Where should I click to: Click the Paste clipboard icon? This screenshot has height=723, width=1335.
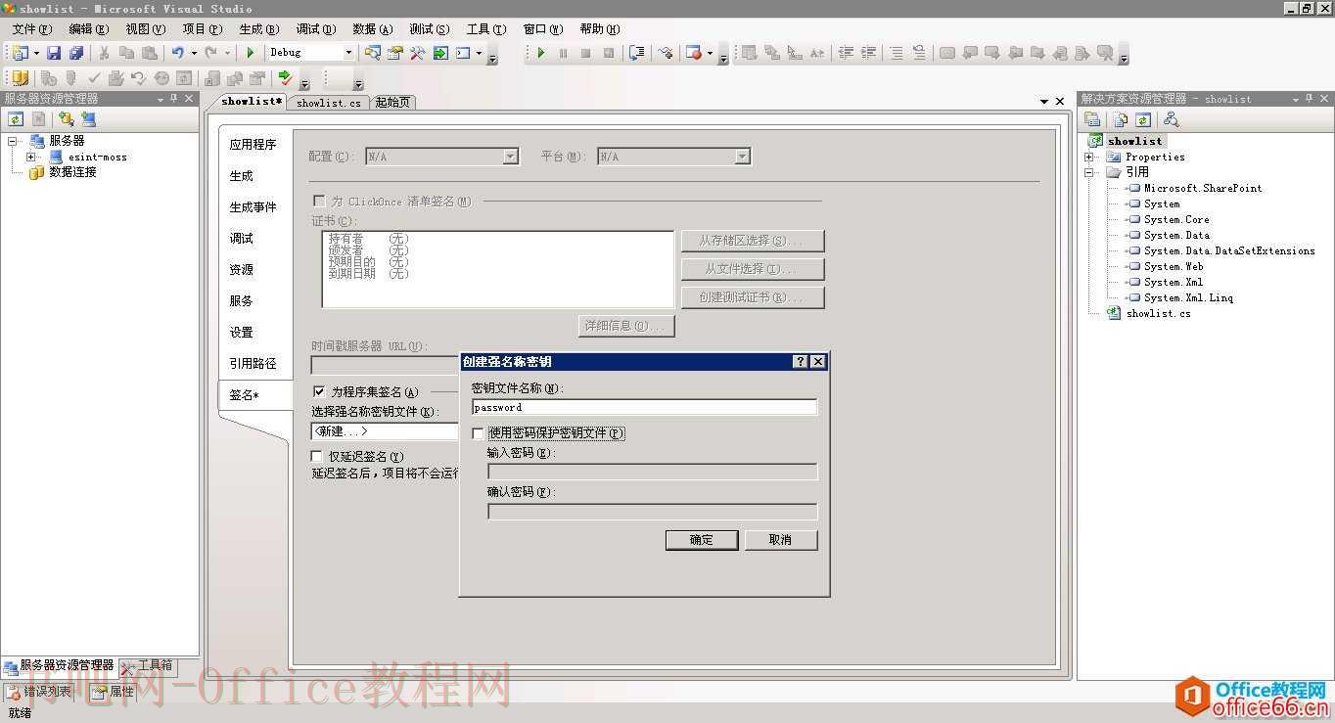pyautogui.click(x=149, y=53)
